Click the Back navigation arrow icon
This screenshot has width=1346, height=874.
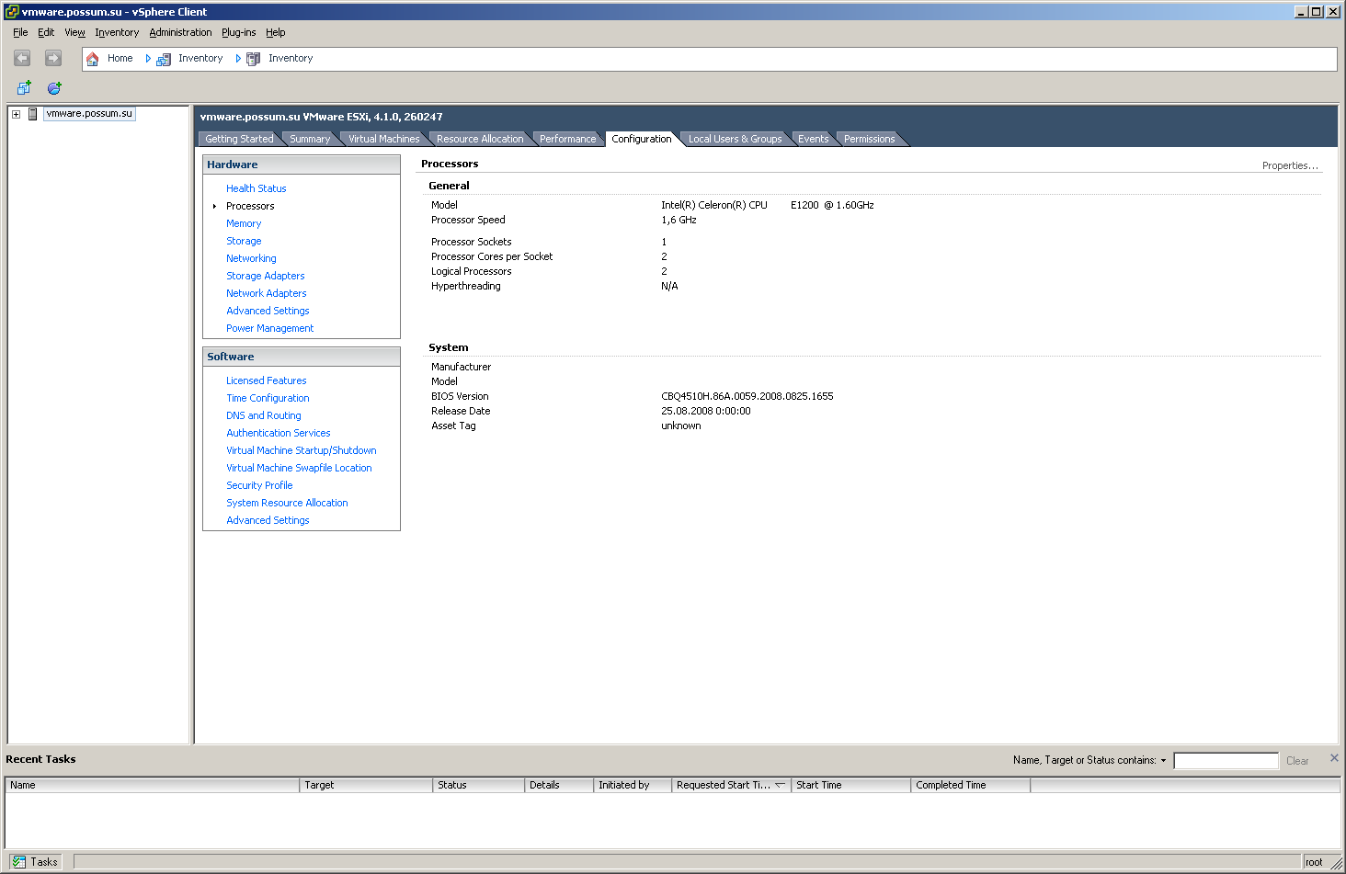tap(22, 58)
